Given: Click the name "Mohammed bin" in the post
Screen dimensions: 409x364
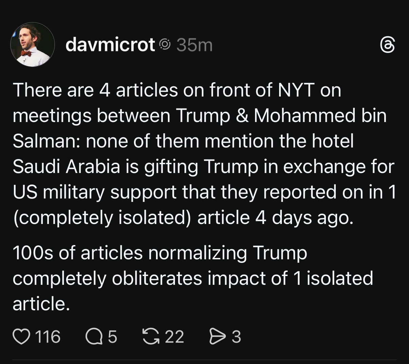Looking at the screenshot, I should tap(320, 116).
